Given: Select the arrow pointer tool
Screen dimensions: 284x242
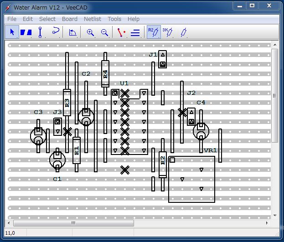Looking at the screenshot, I should [12, 32].
